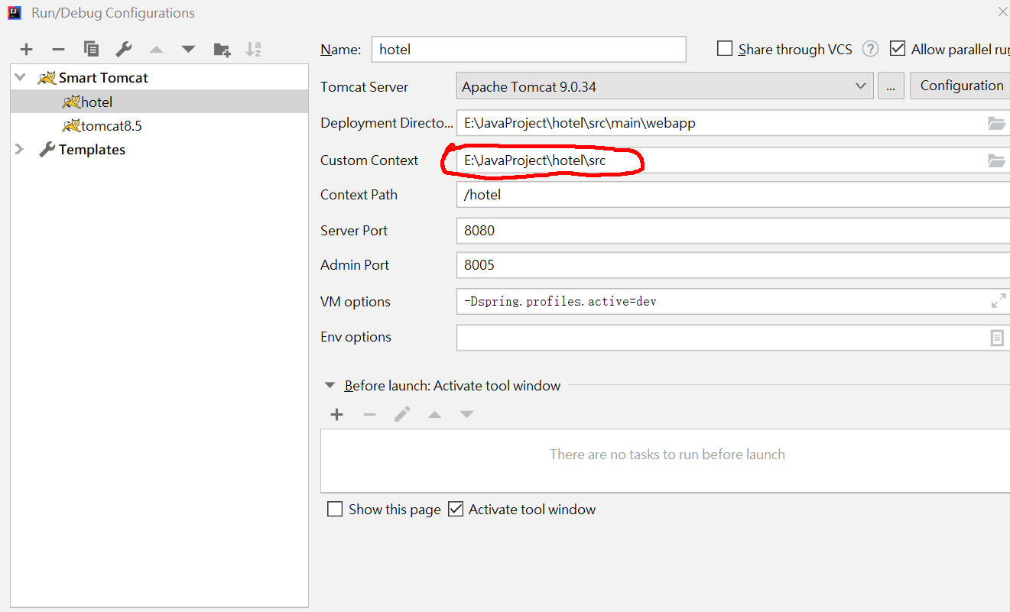This screenshot has width=1010, height=612.
Task: Click the Configuration button
Action: pyautogui.click(x=960, y=86)
